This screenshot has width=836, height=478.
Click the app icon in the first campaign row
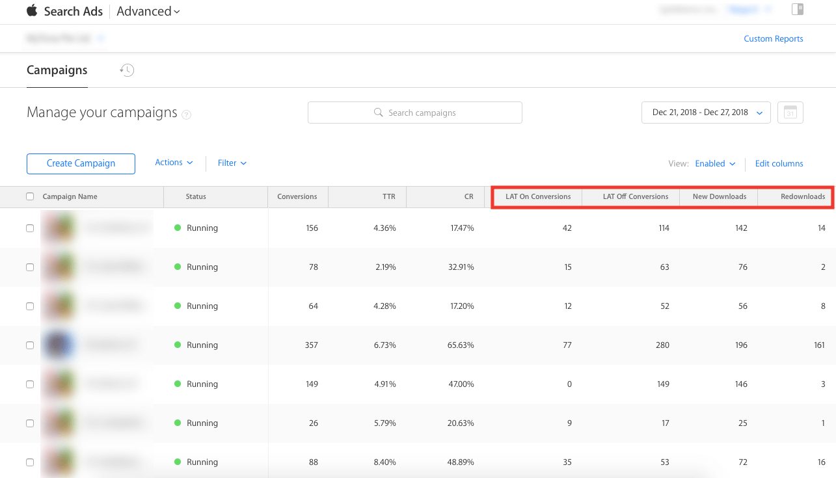pyautogui.click(x=59, y=228)
